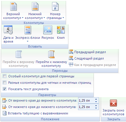
Task: Open the Клип clip art icon
Action: [x=61, y=30]
